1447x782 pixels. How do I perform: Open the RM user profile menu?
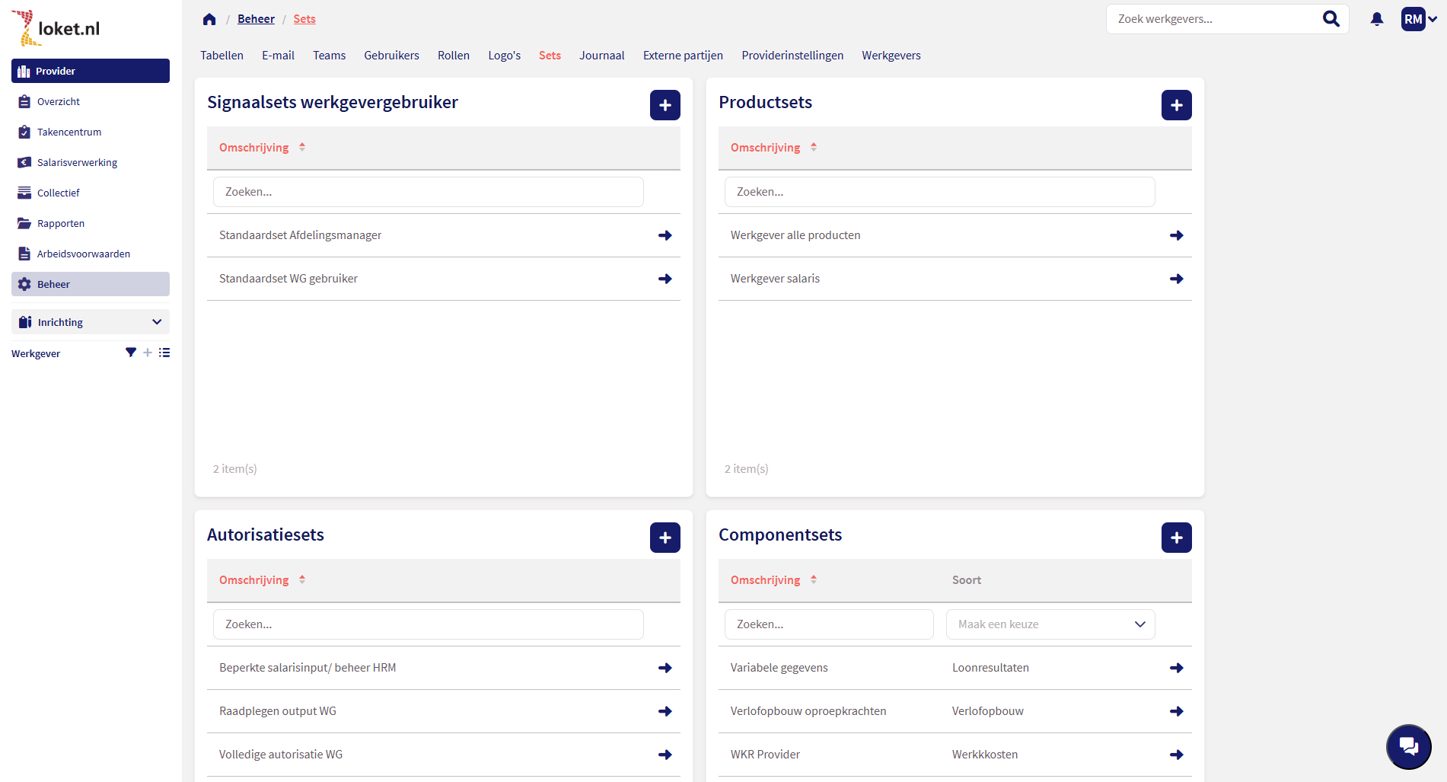tap(1418, 19)
